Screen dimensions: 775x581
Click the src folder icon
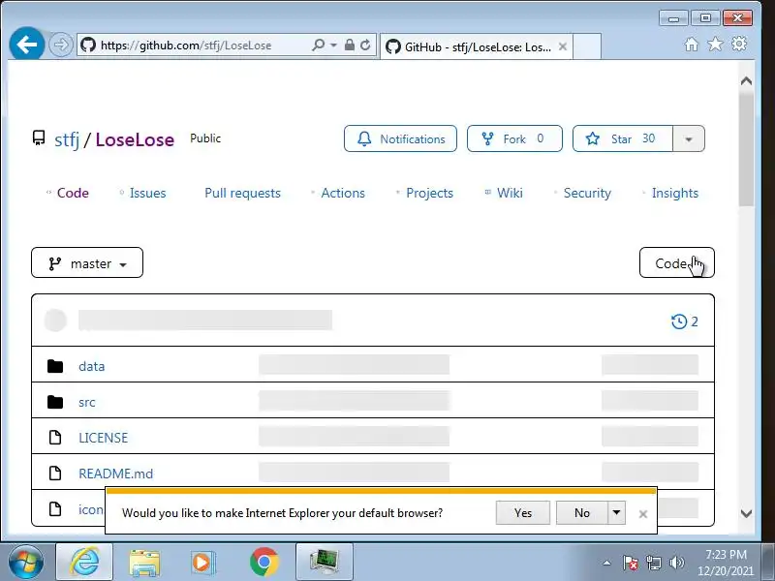point(55,402)
